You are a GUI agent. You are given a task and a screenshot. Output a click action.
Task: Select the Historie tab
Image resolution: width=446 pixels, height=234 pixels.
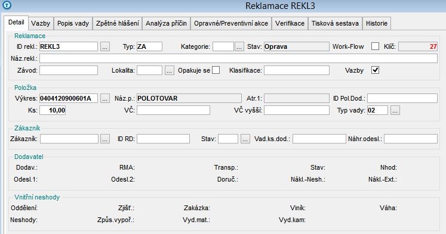377,23
